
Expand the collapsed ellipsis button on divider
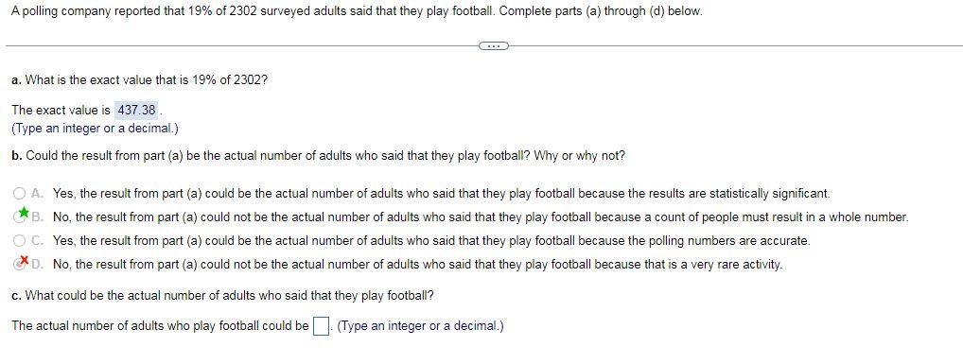[x=493, y=45]
